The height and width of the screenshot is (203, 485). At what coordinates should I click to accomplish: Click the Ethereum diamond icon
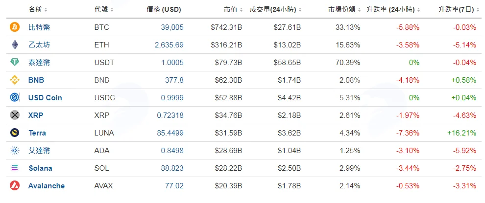point(15,45)
